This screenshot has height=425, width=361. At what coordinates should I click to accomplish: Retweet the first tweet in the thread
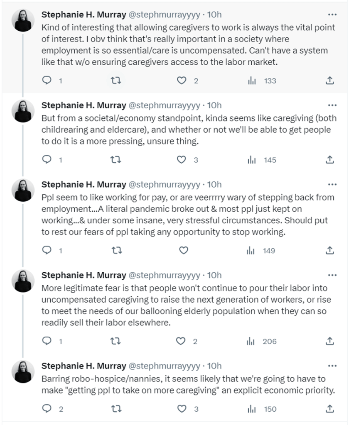tap(117, 81)
